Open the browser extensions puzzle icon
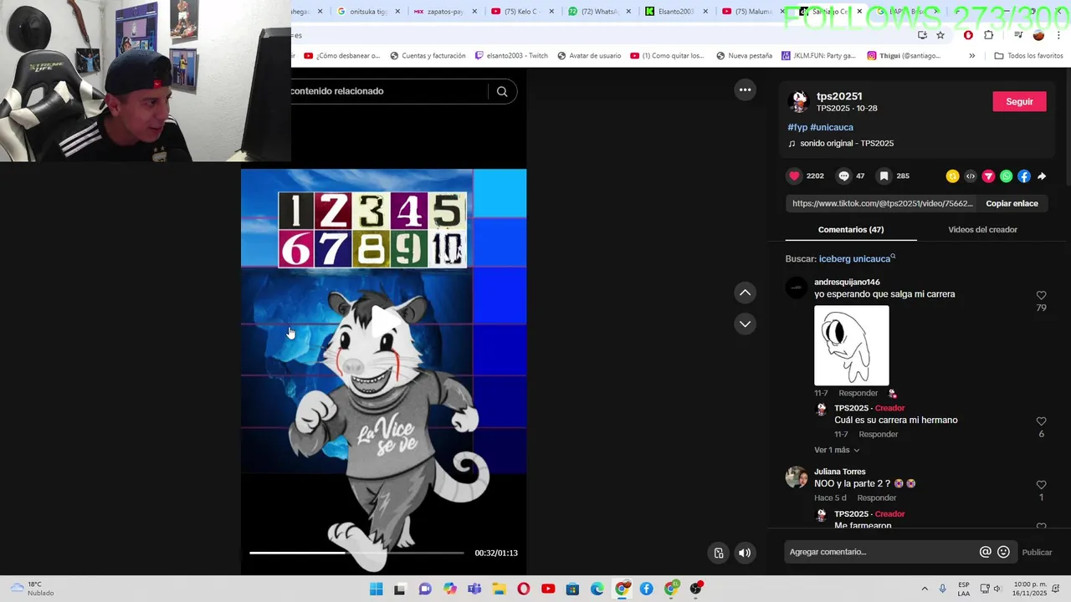 coord(989,35)
